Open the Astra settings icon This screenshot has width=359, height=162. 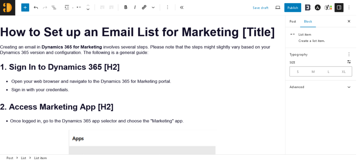point(317,8)
